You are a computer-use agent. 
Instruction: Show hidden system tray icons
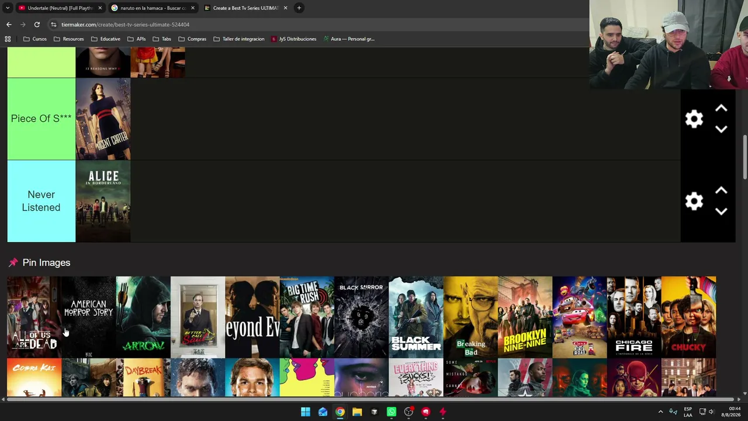(660, 412)
